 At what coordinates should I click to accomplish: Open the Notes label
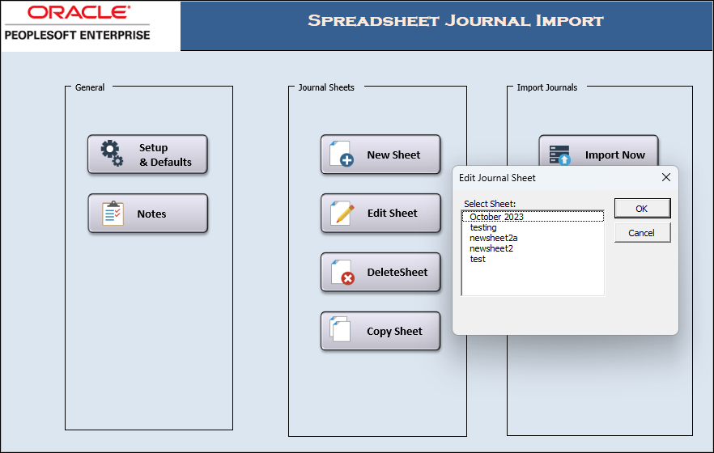tap(151, 214)
